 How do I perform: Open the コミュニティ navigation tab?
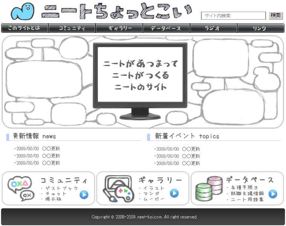[72, 28]
